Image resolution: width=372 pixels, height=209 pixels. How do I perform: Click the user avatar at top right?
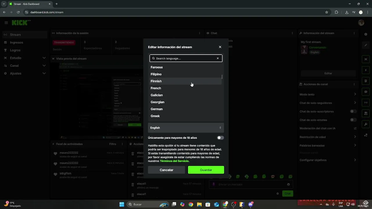click(361, 23)
